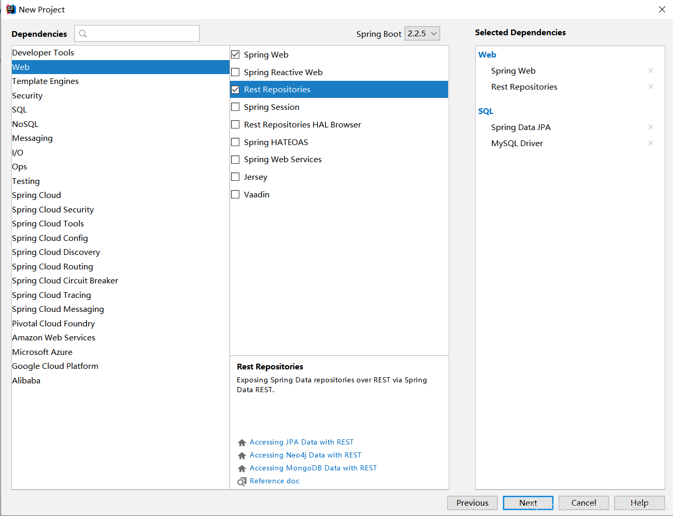The height and width of the screenshot is (516, 673).
Task: Select the Spring Cloud category
Action: click(x=120, y=195)
